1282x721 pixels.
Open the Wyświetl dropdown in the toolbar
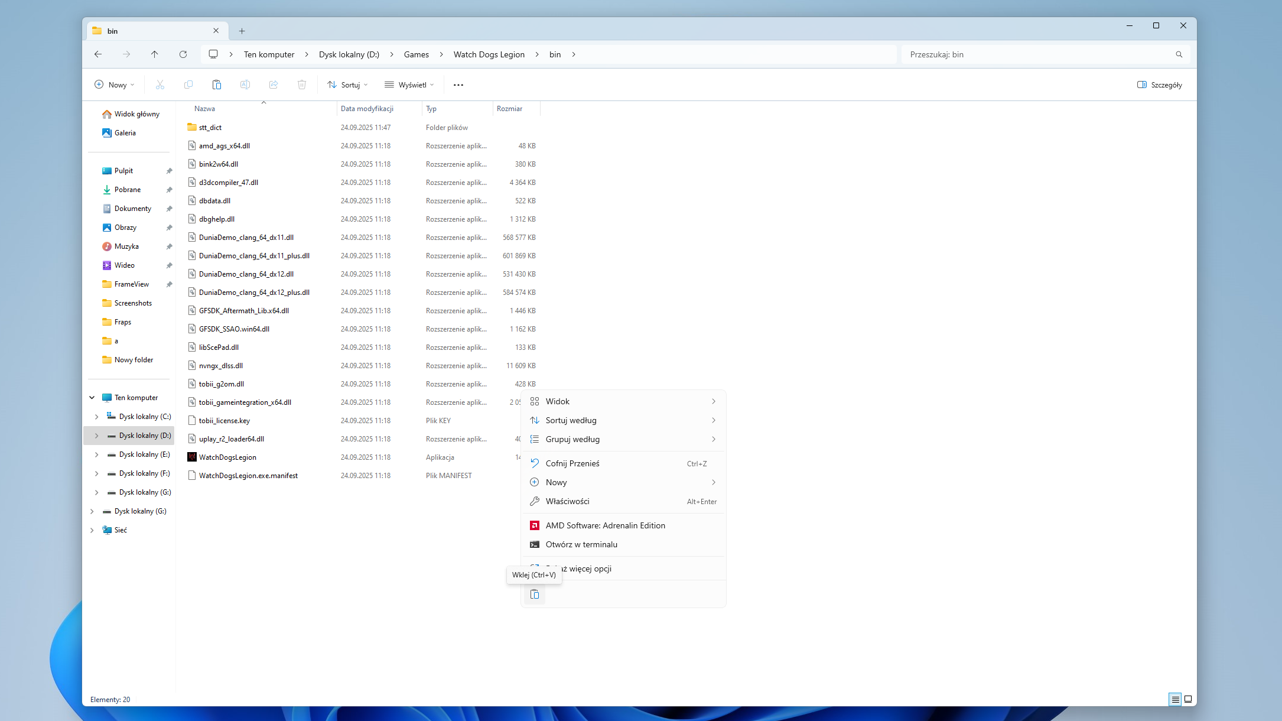tap(409, 85)
